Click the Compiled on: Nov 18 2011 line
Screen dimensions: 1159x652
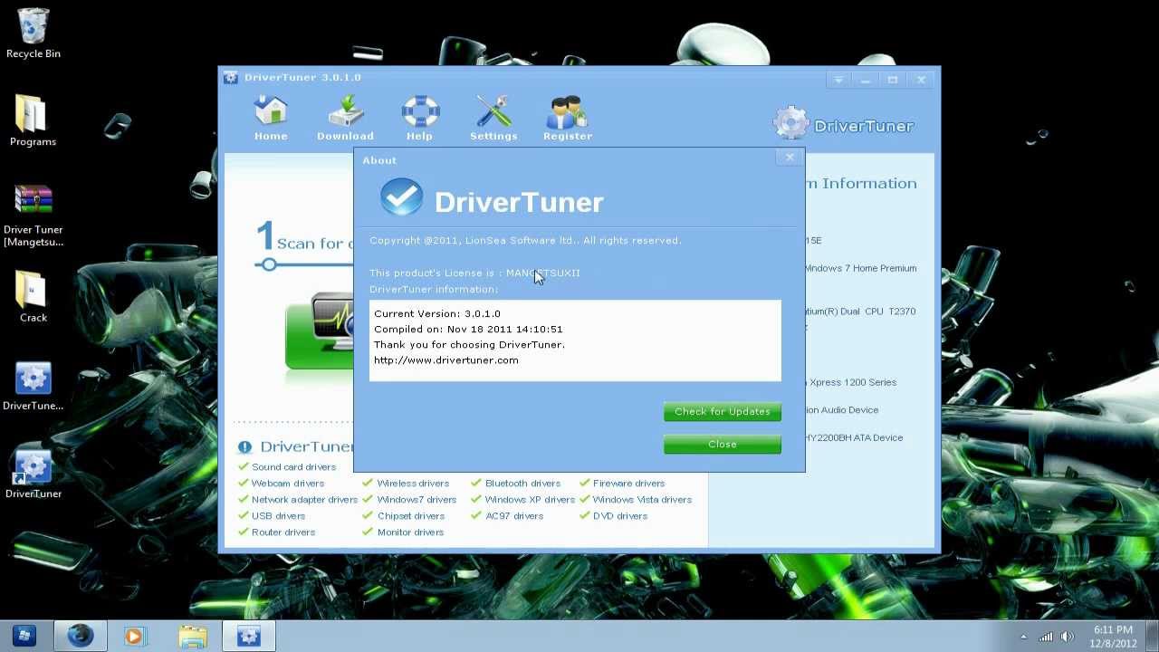(x=468, y=330)
